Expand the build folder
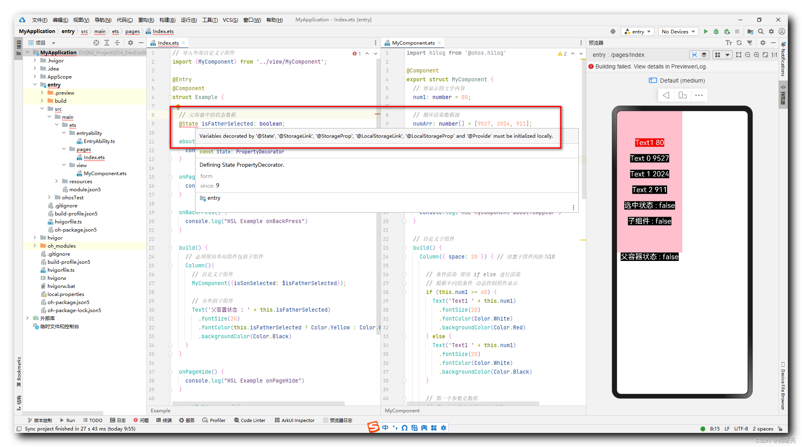The image size is (802, 447). pos(42,101)
